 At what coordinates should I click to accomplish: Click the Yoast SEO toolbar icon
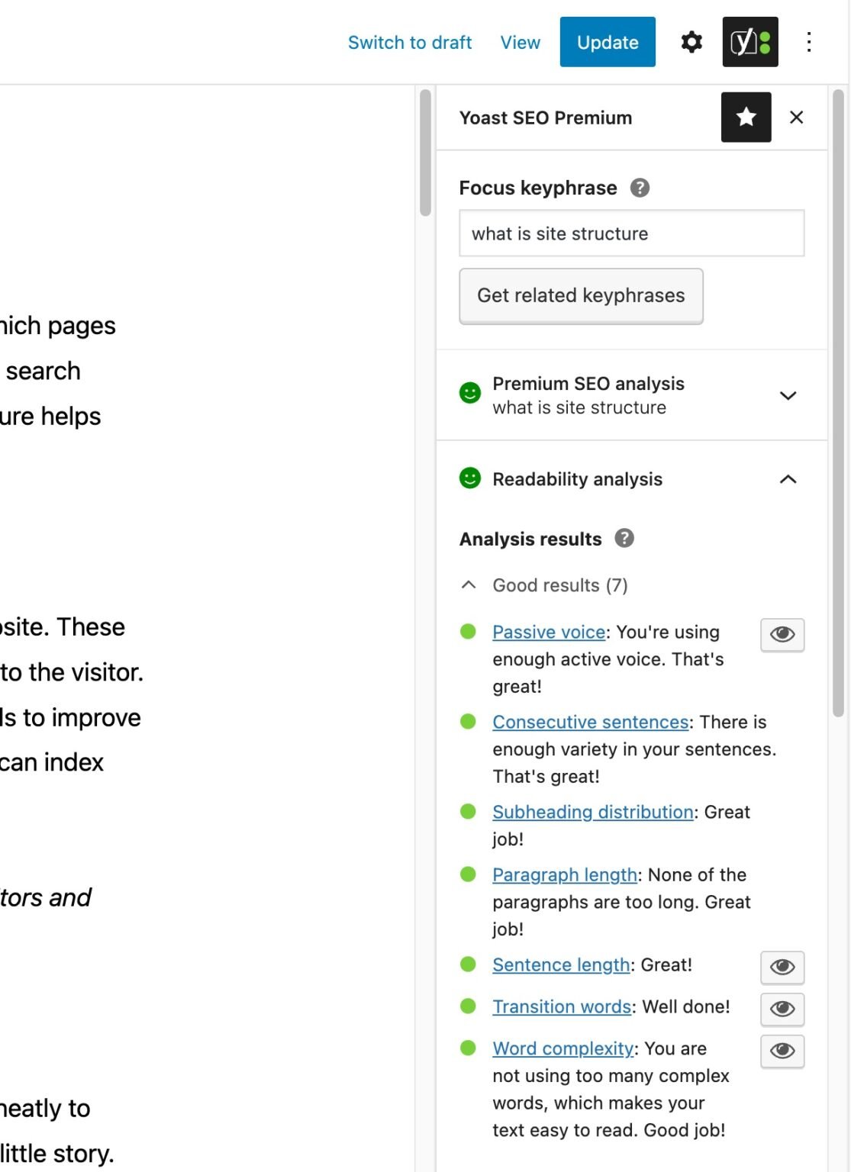click(x=749, y=42)
